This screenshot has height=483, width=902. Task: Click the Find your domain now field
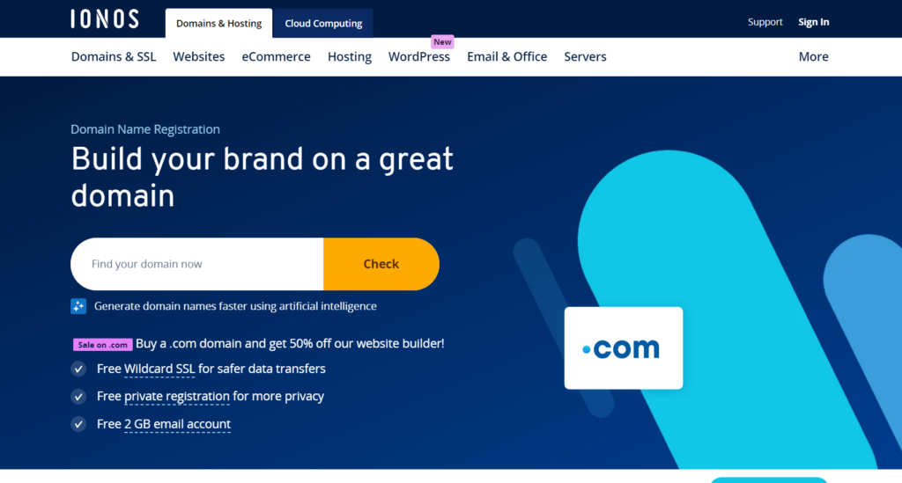[197, 264]
